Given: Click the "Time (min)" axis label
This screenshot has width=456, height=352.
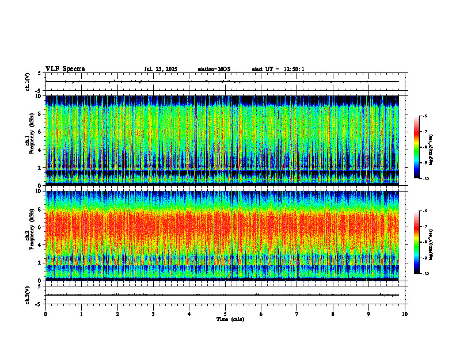Looking at the screenshot, I should tap(230, 319).
